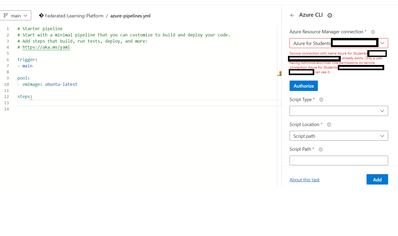398x236 pixels.
Task: Open the Script Location dropdown showing Script path
Action: click(x=382, y=136)
